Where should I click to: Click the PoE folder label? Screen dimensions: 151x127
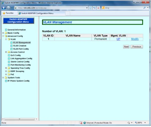(12, 74)
